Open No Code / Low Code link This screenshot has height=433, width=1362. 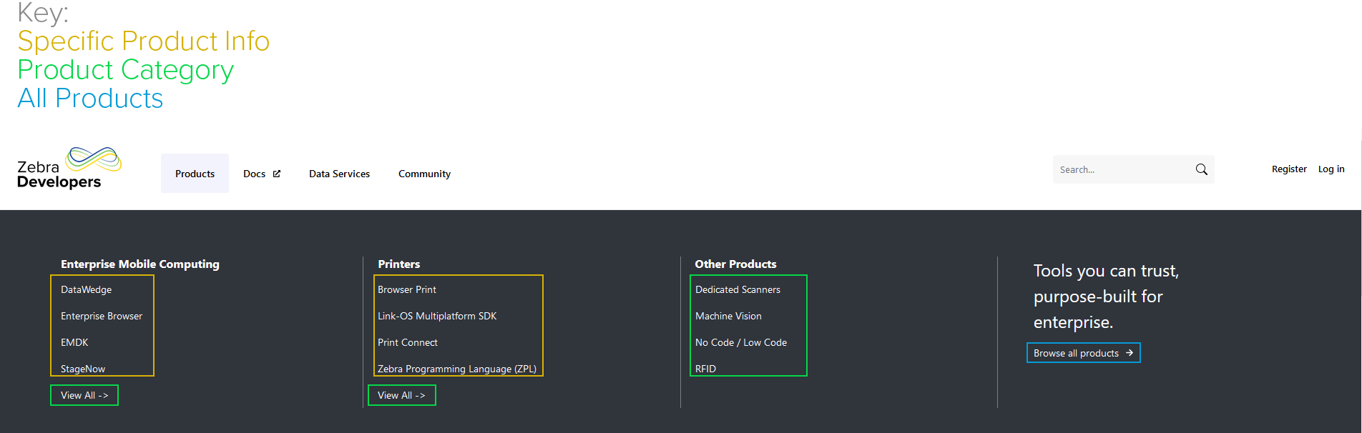741,342
